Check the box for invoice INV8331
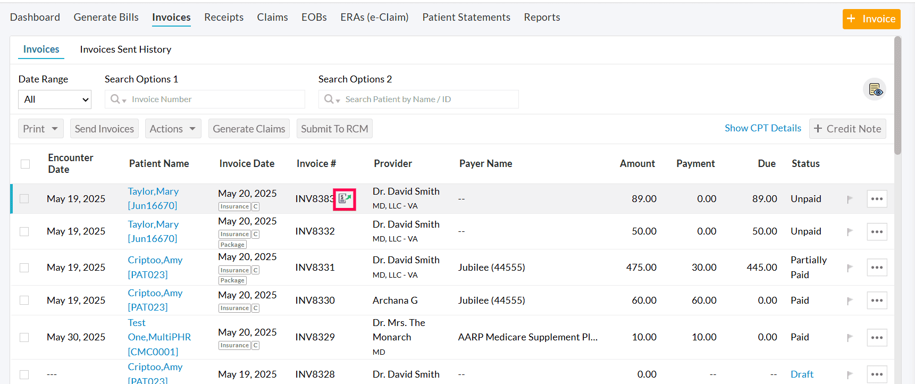Viewport: 915px width, 384px height. click(24, 268)
